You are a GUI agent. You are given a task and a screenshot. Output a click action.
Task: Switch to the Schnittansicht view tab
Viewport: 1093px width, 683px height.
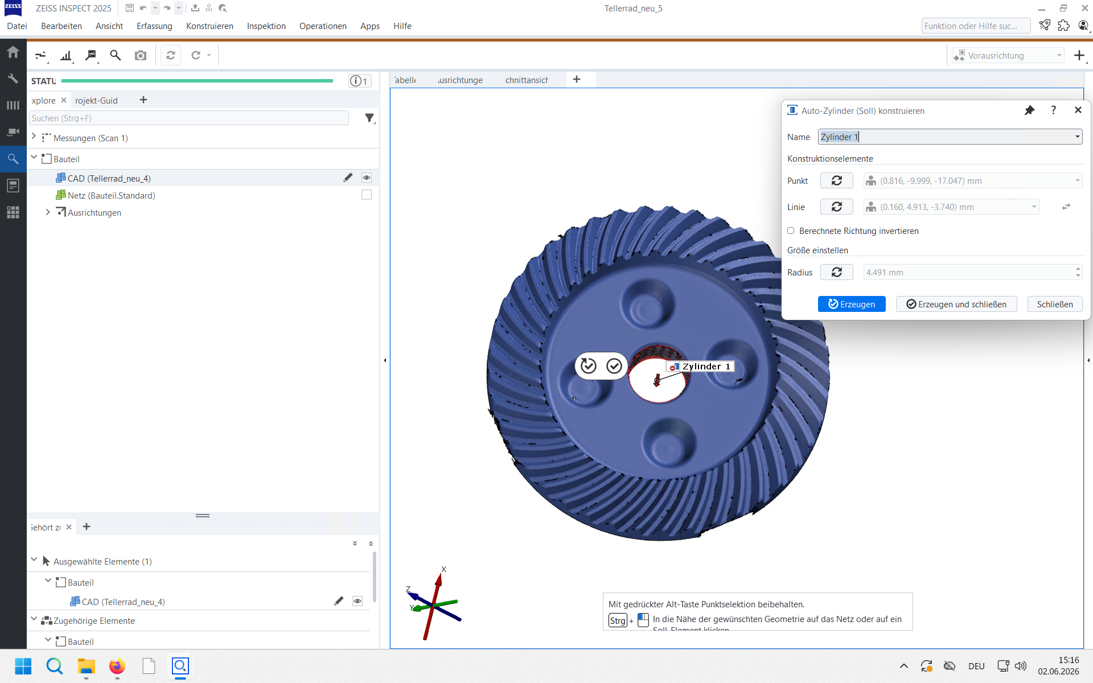tap(527, 80)
